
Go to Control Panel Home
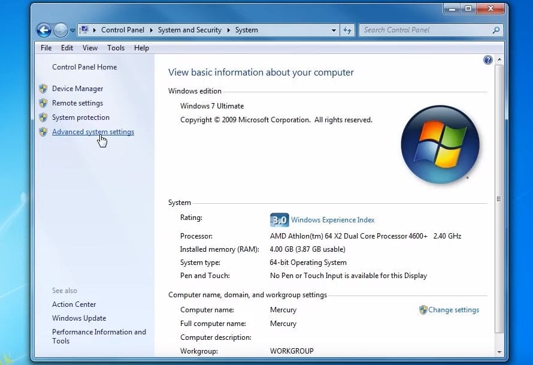tap(84, 67)
